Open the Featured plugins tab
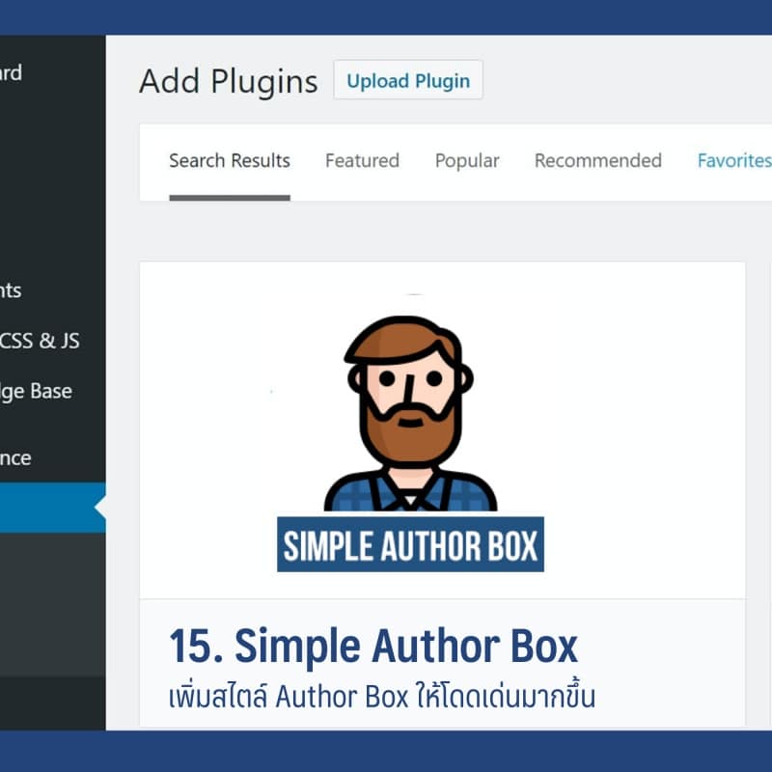Image resolution: width=772 pixels, height=772 pixels. (362, 161)
